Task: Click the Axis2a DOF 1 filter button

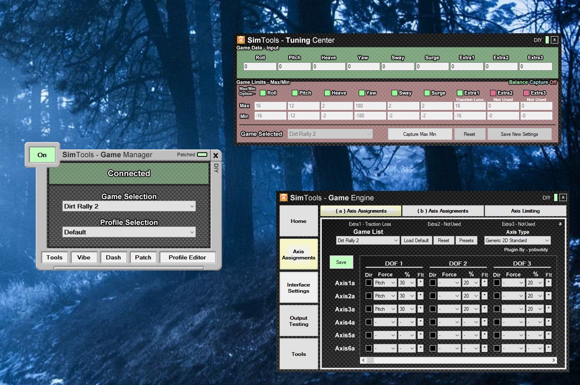Action: coord(420,296)
